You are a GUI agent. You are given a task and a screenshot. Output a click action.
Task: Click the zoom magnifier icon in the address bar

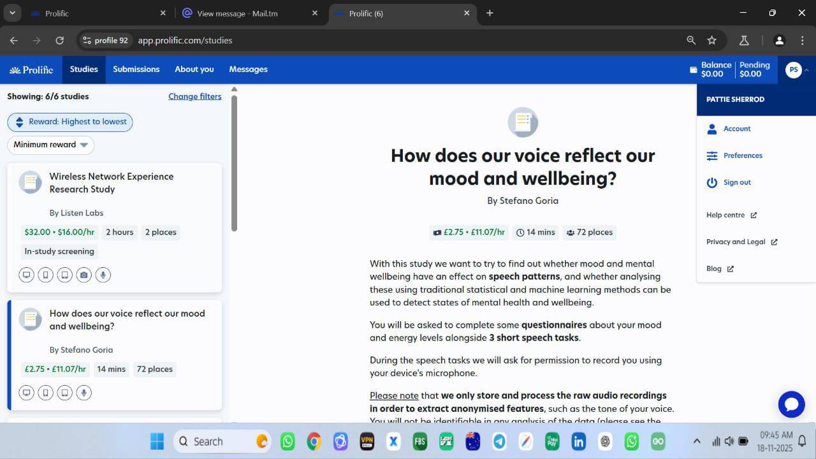pos(691,40)
